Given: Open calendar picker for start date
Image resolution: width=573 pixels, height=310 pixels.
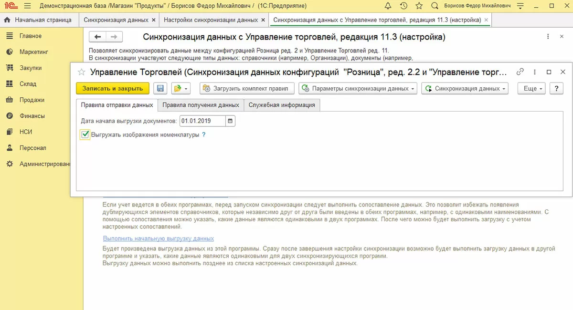Looking at the screenshot, I should [x=230, y=121].
